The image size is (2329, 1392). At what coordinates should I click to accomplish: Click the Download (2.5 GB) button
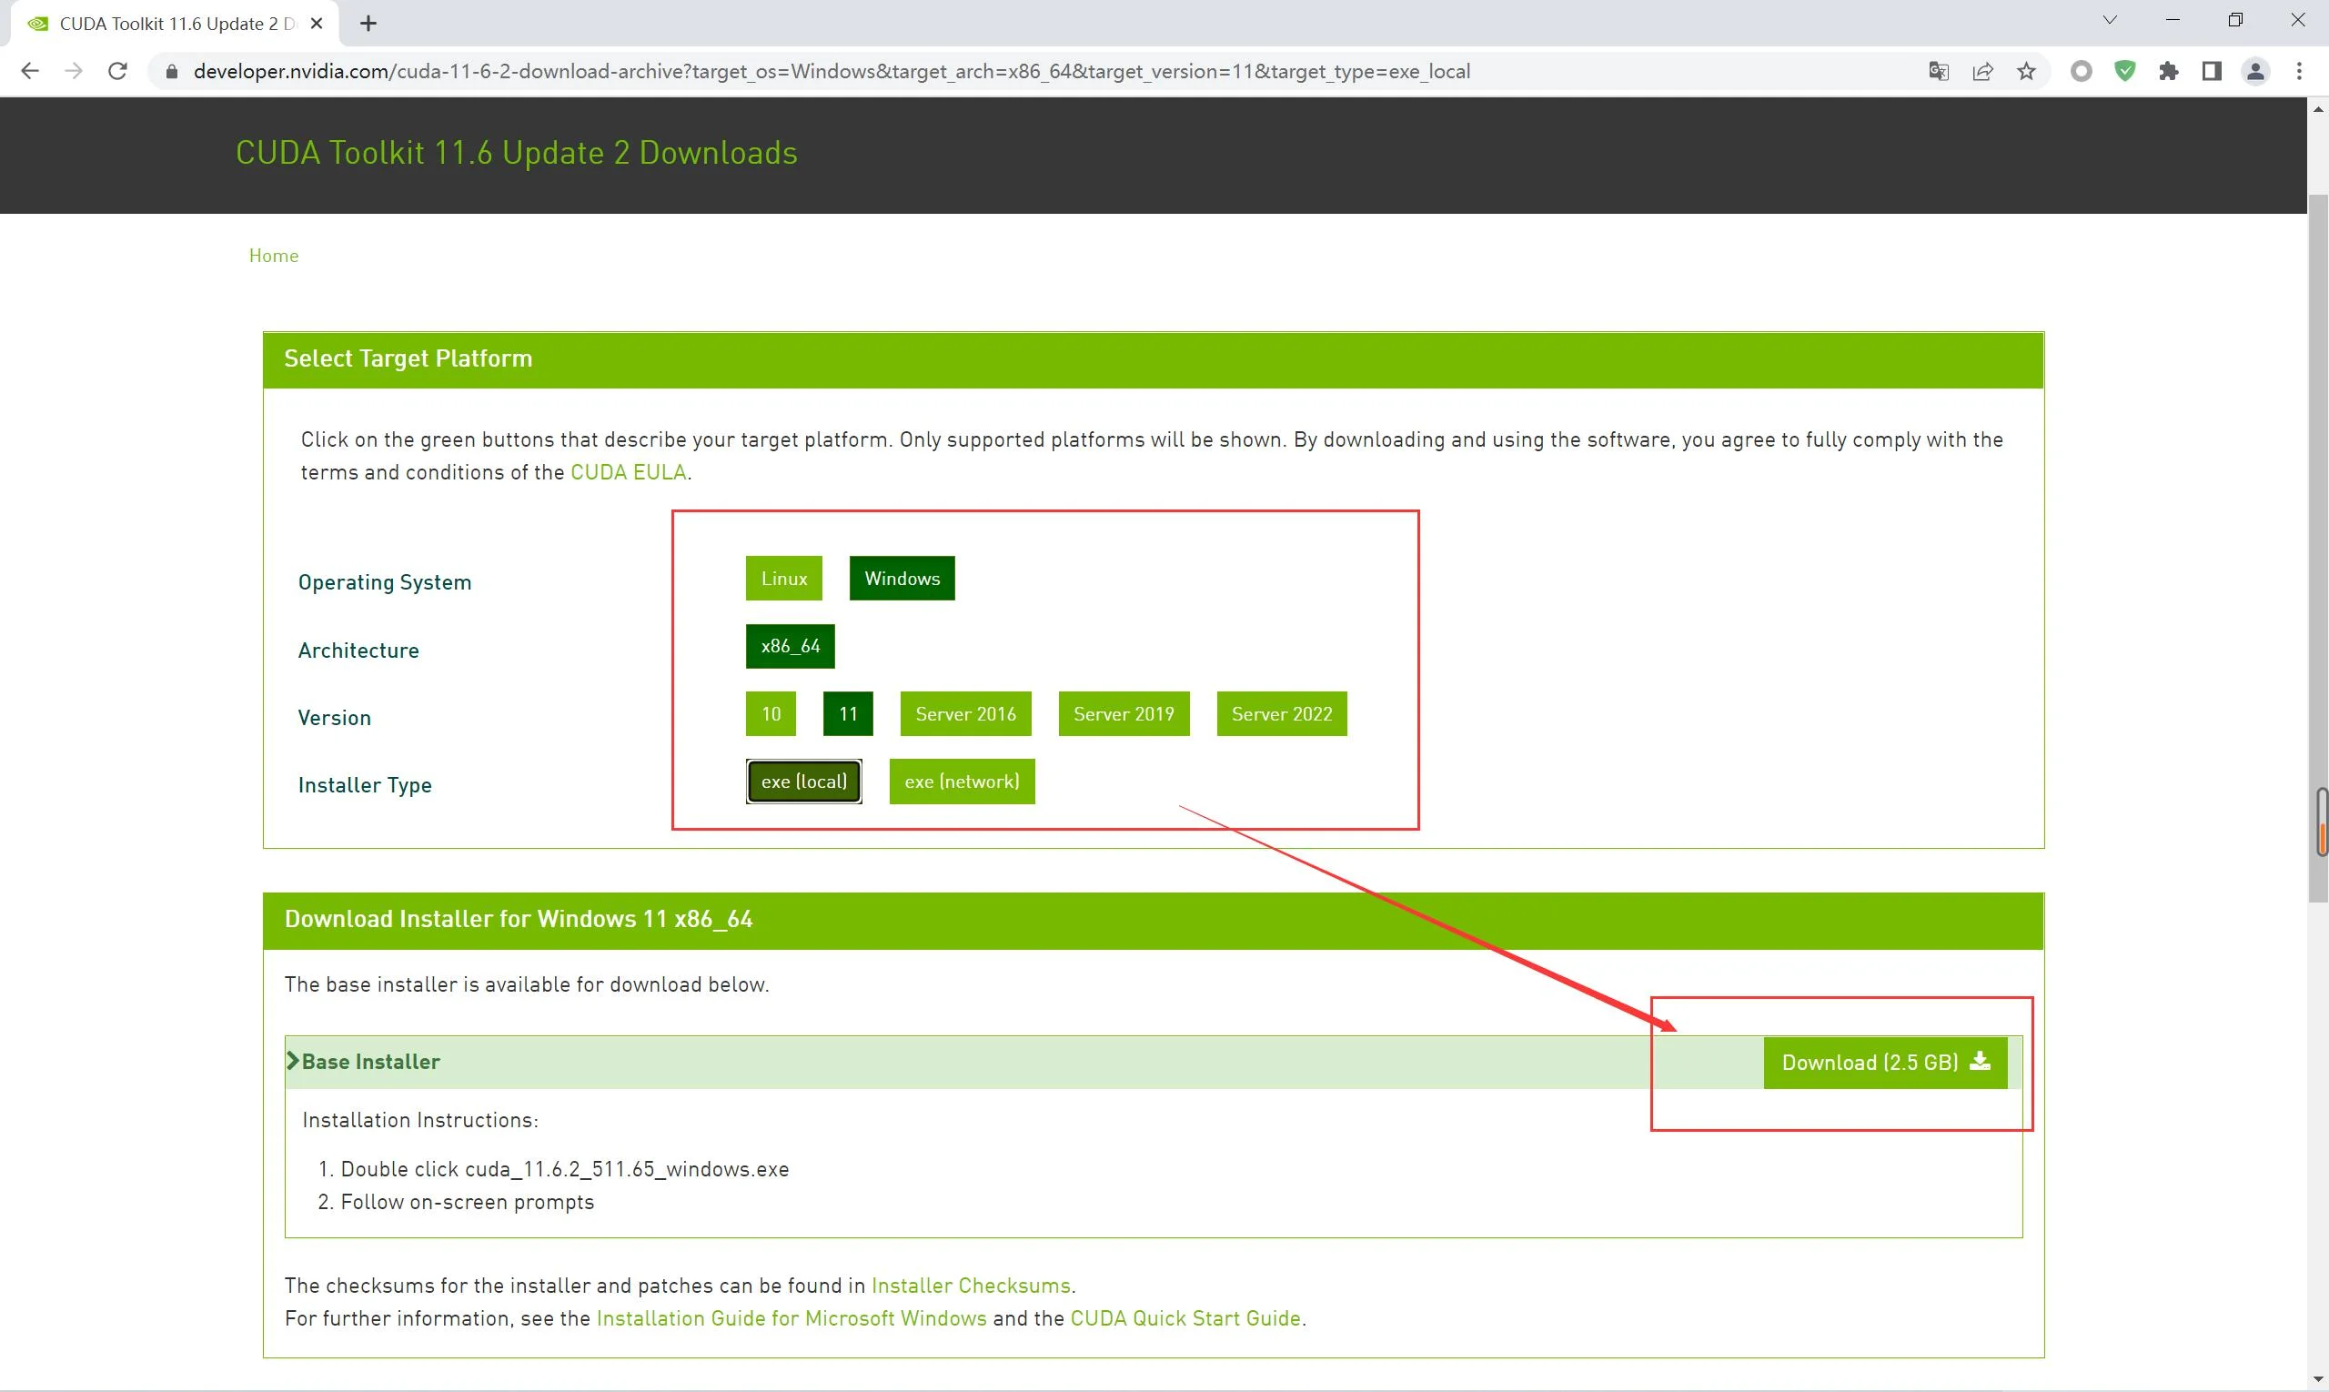point(1884,1063)
